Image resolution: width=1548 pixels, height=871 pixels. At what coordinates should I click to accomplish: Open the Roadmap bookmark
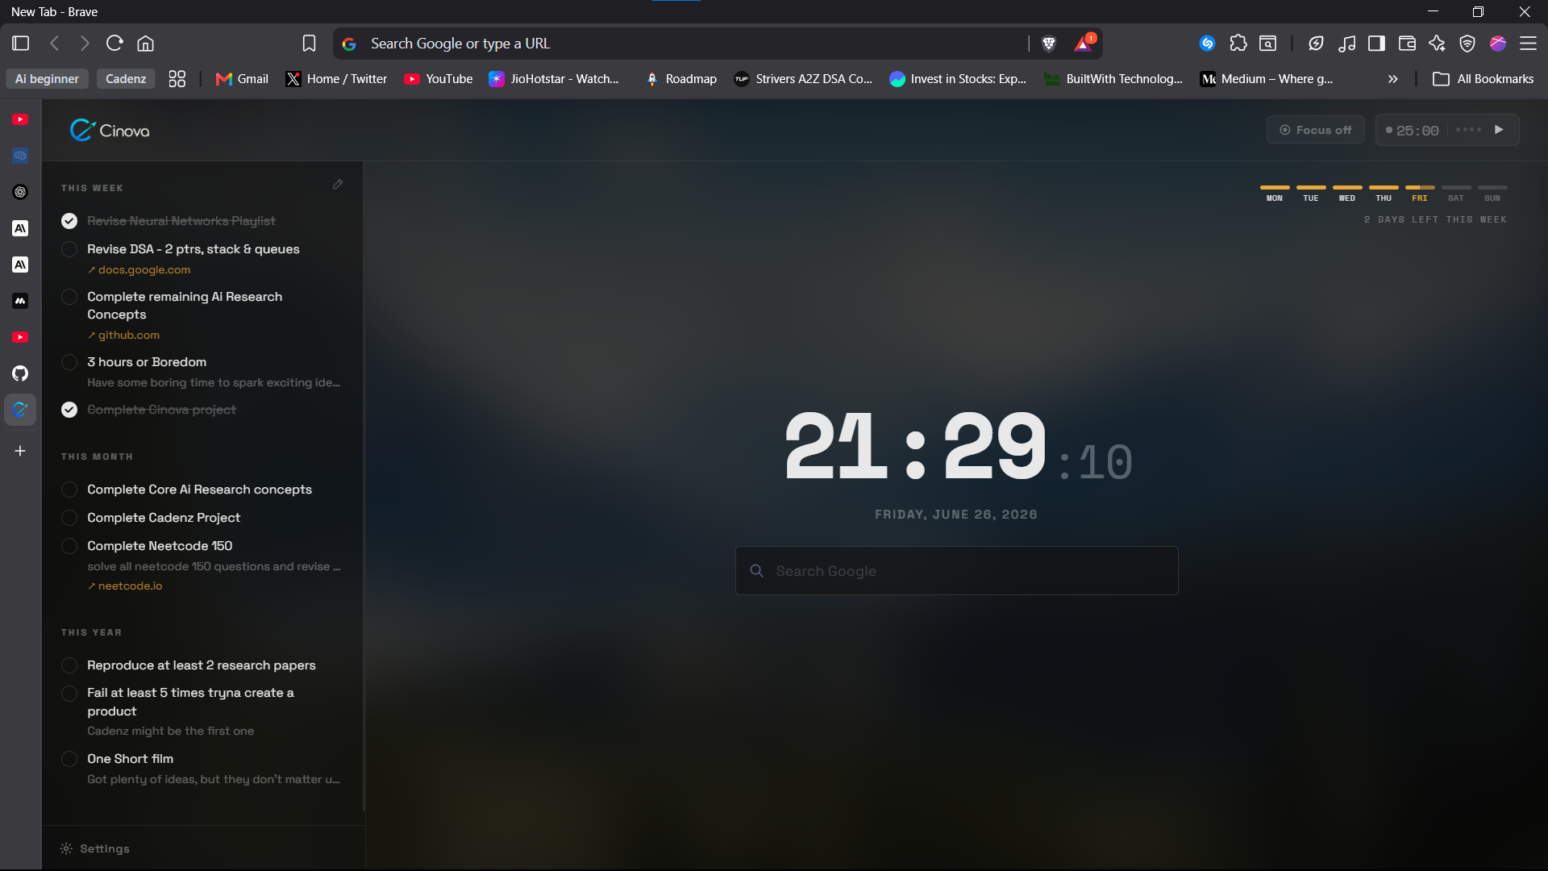pyautogui.click(x=680, y=79)
